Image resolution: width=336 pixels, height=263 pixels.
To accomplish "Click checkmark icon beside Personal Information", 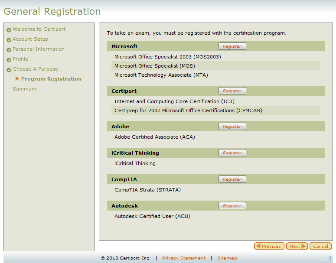I will pos(9,49).
